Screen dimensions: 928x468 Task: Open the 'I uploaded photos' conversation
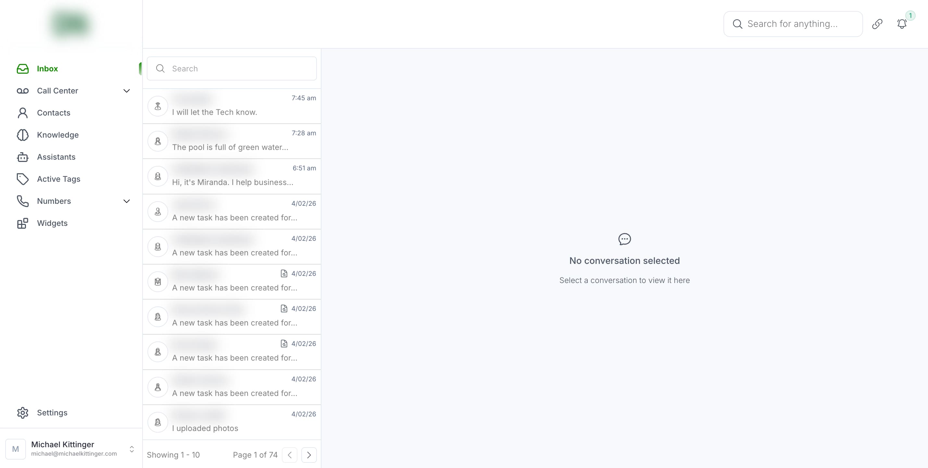tap(232, 422)
